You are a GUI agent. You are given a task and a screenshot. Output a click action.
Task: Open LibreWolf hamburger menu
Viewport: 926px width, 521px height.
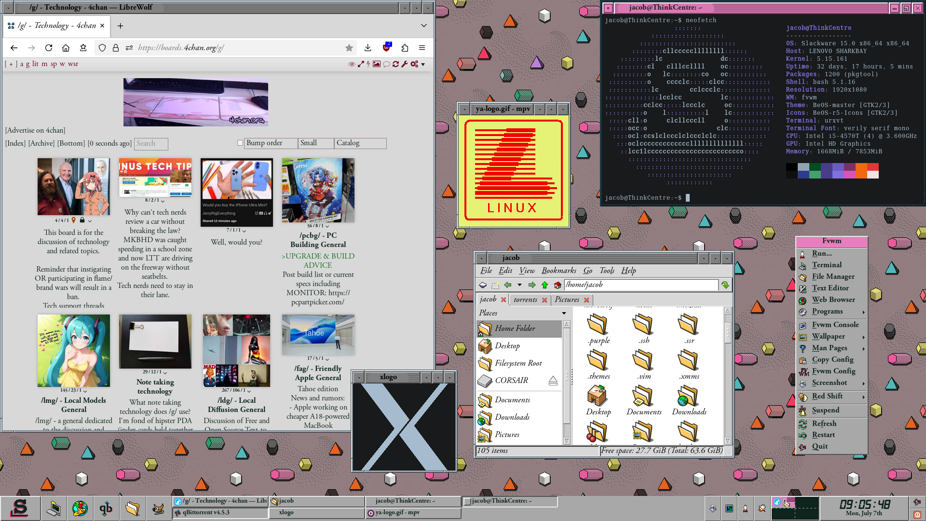coord(422,48)
